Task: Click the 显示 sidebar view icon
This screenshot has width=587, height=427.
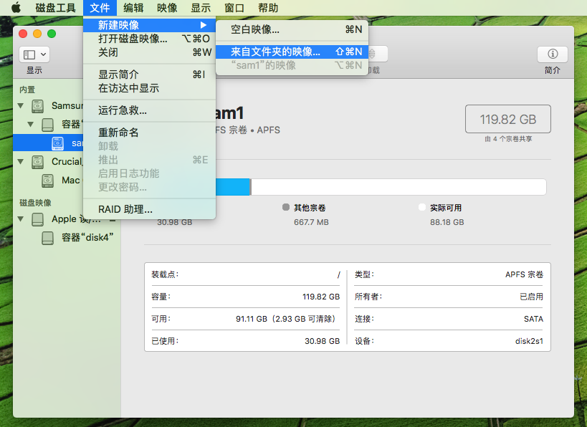Action: [34, 54]
